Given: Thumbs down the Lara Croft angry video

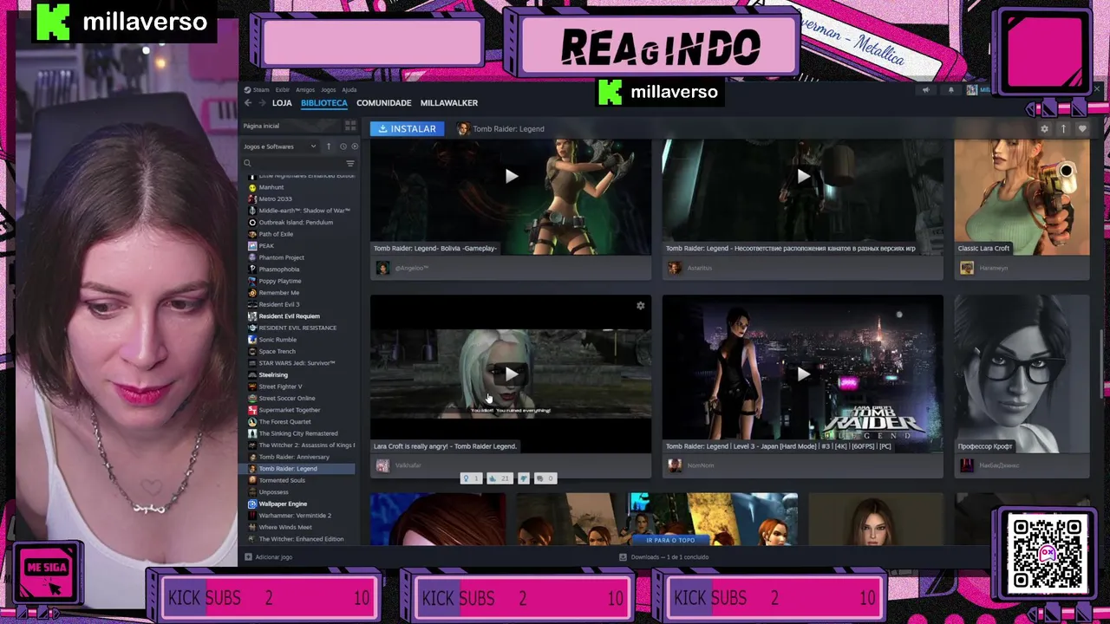Looking at the screenshot, I should point(523,478).
